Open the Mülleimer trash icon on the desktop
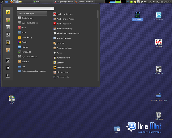The height and width of the screenshot is (138, 172). (159, 115)
